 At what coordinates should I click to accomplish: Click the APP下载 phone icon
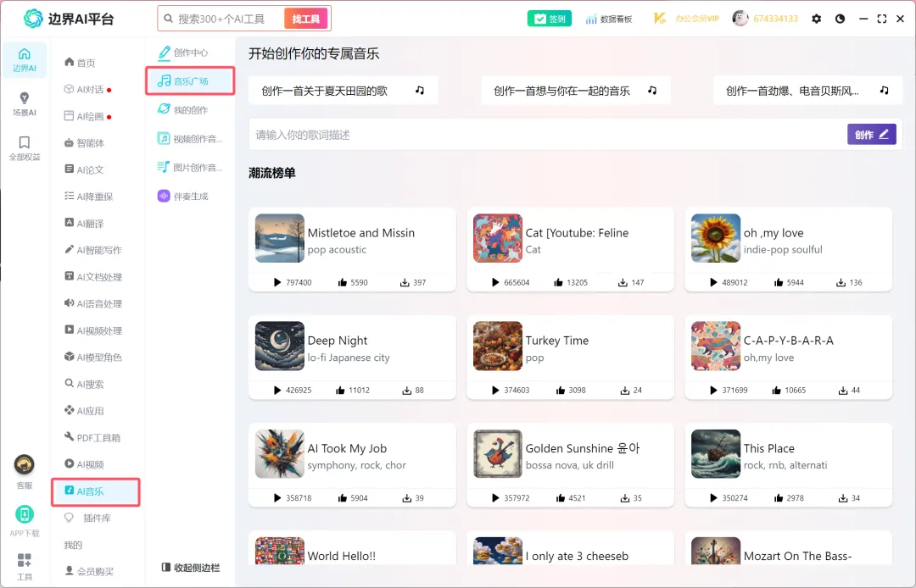coord(24,514)
